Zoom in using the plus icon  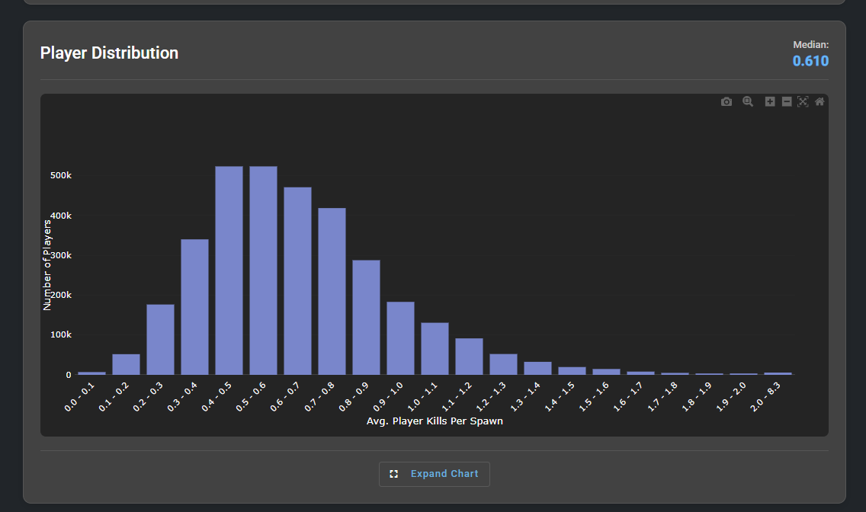[x=770, y=102]
